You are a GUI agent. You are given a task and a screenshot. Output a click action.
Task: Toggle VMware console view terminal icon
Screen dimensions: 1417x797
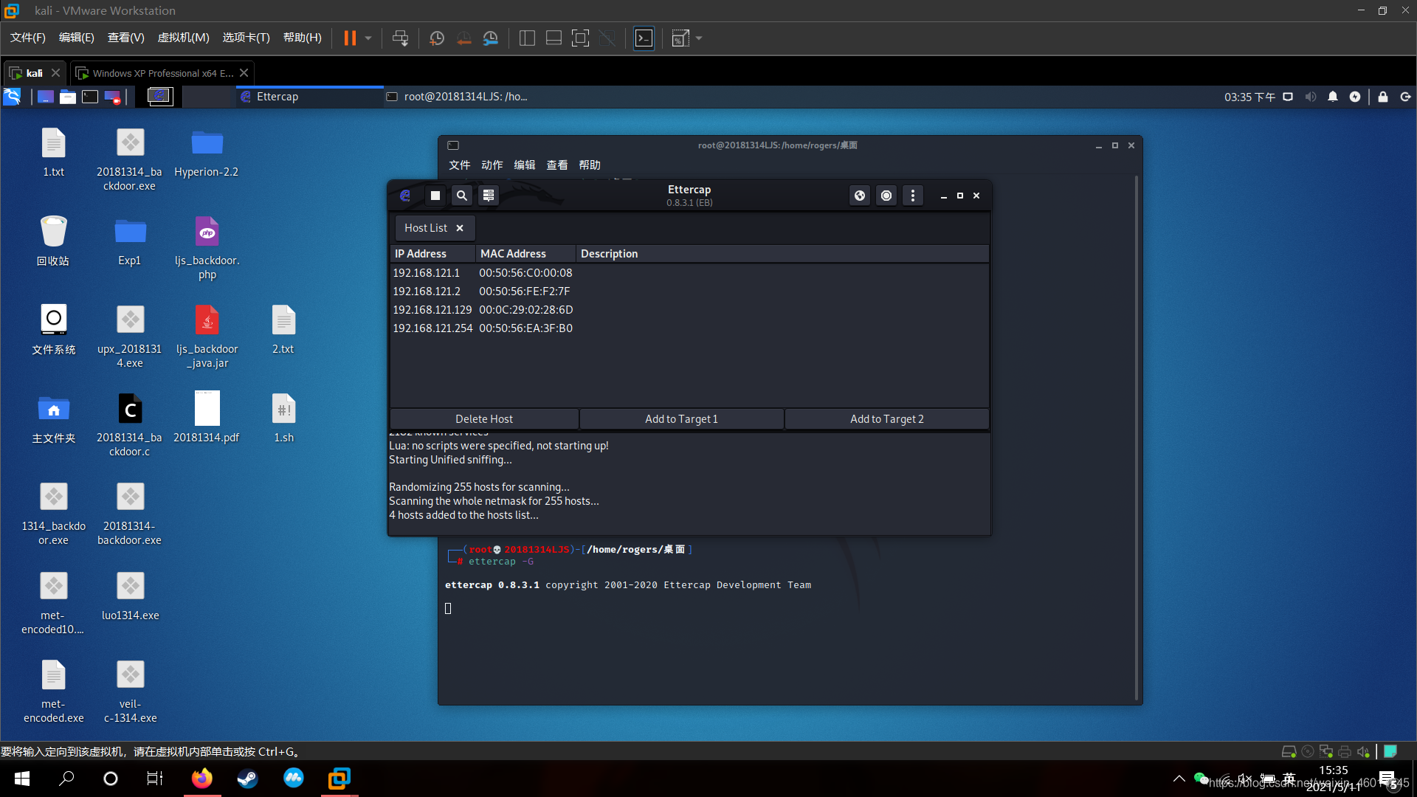(644, 38)
